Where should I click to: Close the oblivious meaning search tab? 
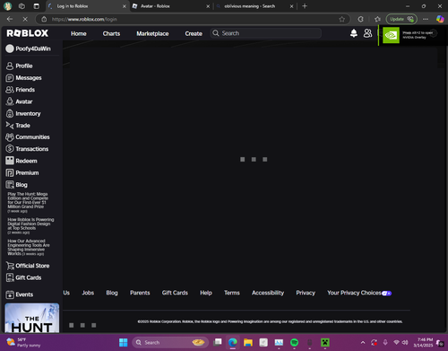pos(292,6)
